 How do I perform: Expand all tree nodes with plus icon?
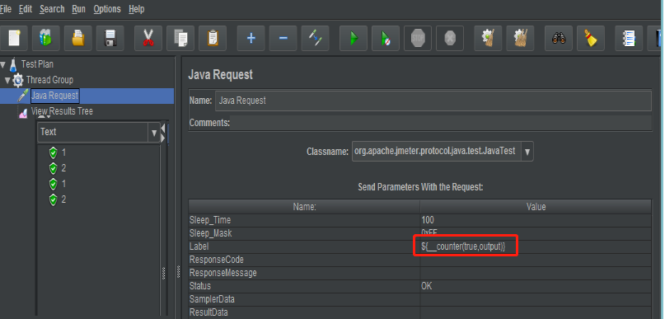tap(251, 38)
